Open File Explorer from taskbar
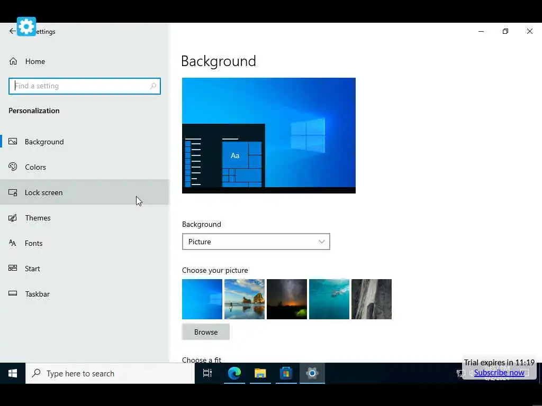The height and width of the screenshot is (406, 542). (260, 373)
